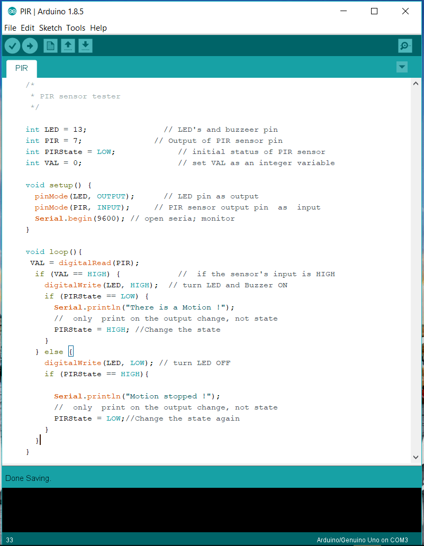Click comment '// set VAL as an integer variable'

pyautogui.click(x=256, y=163)
